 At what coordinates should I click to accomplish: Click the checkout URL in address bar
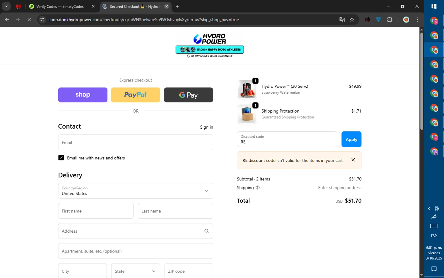(x=144, y=20)
